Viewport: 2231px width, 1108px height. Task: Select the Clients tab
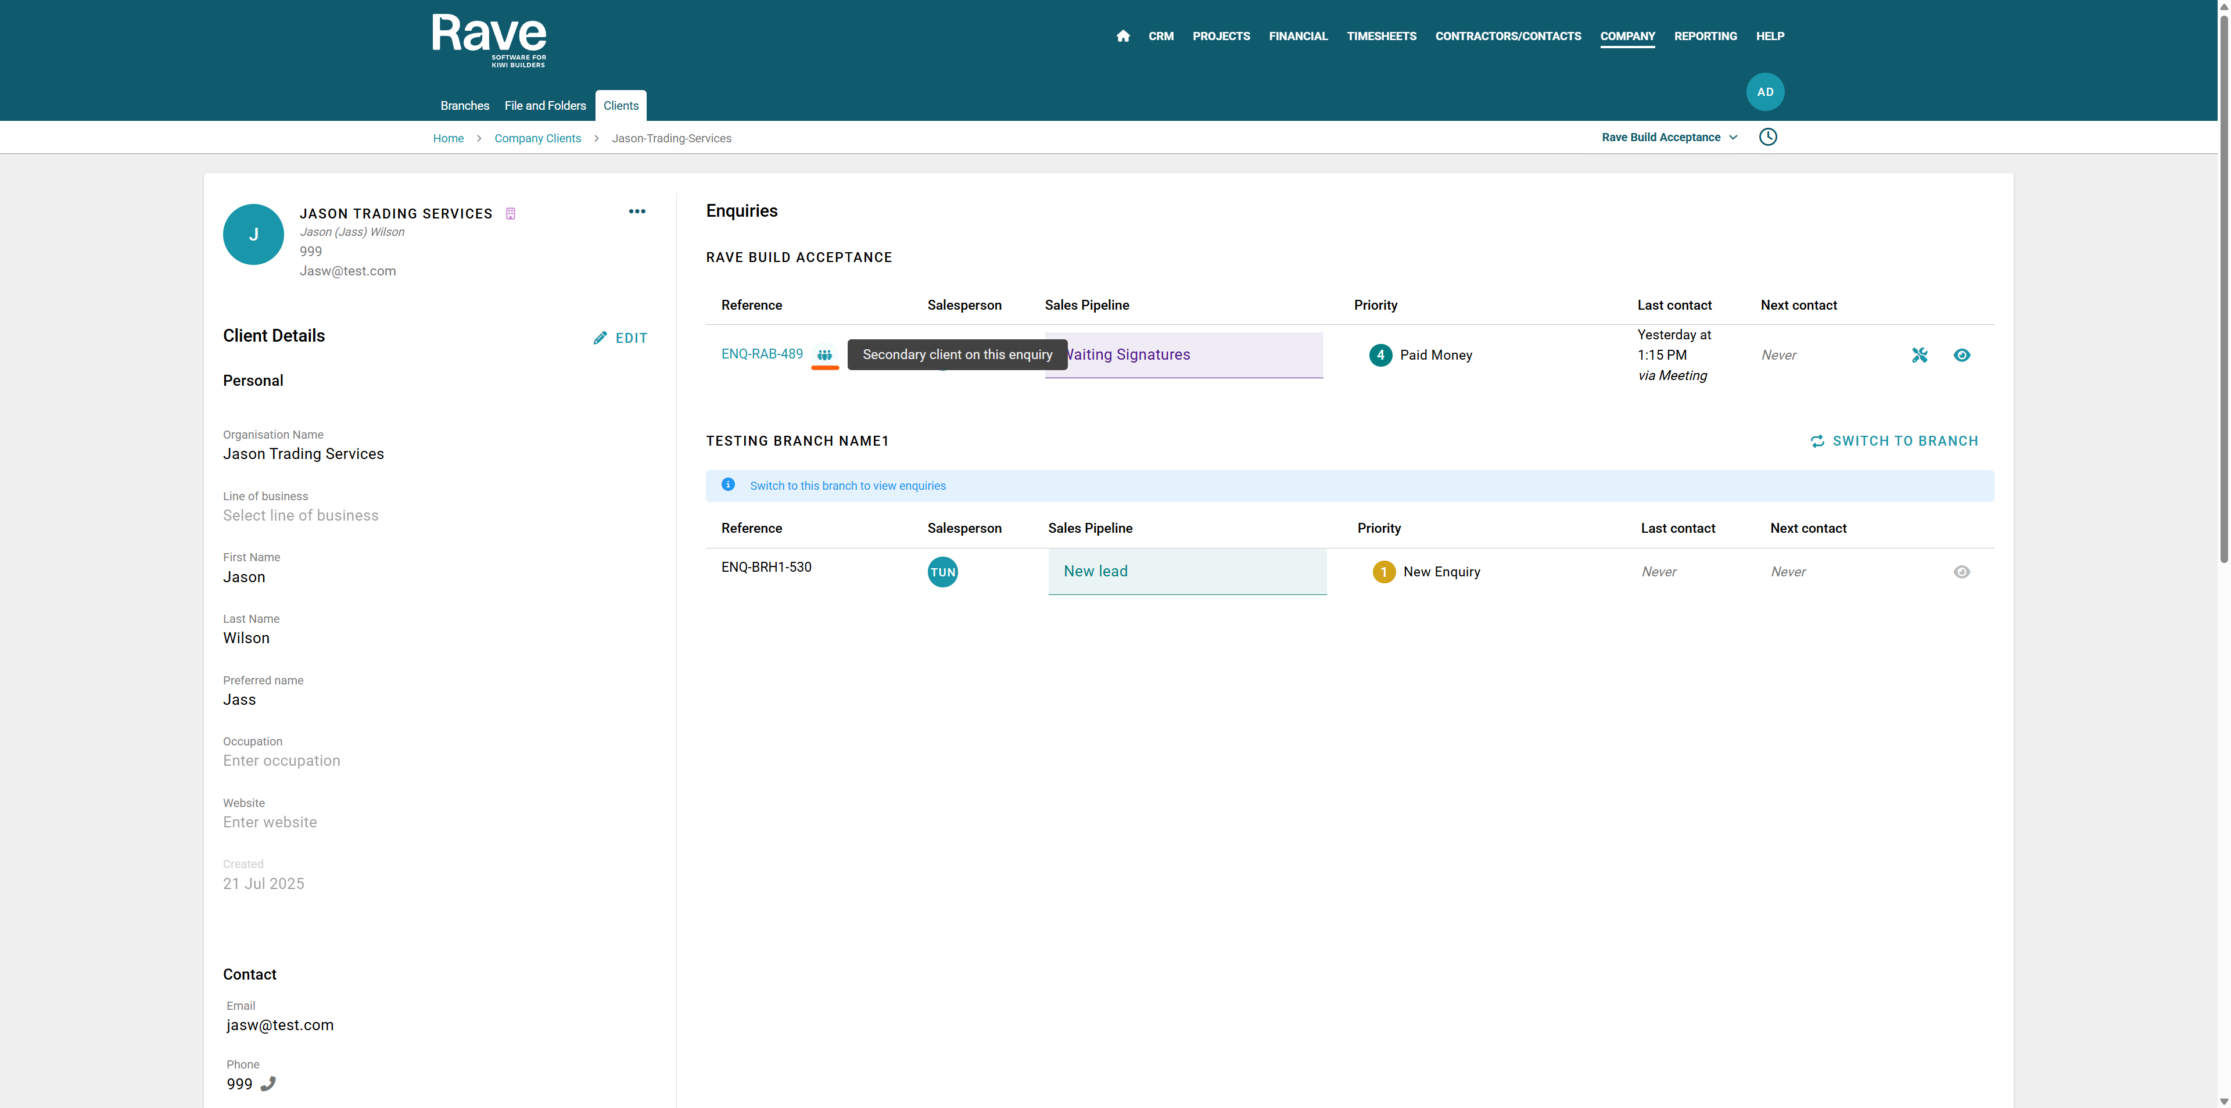pos(620,106)
